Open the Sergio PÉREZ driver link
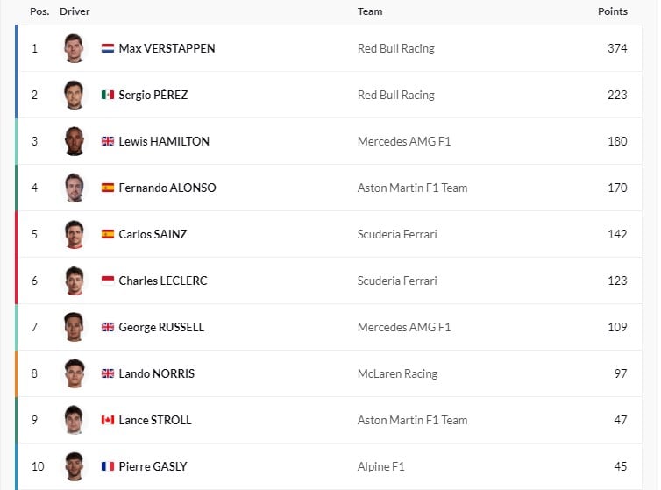This screenshot has height=490, width=661. click(153, 95)
